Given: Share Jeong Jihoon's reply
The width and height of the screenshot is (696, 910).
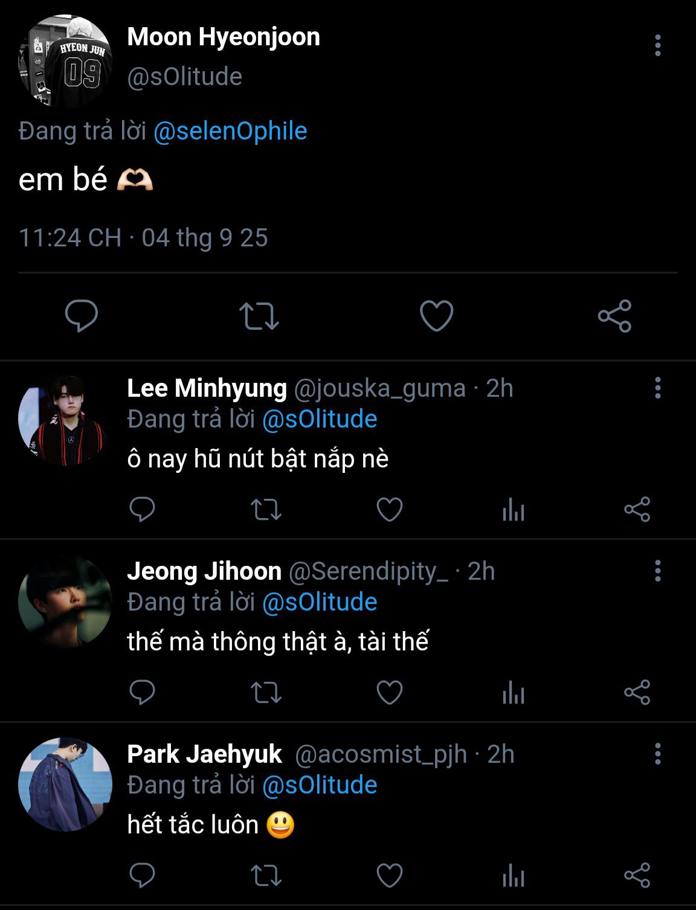Looking at the screenshot, I should (x=637, y=693).
